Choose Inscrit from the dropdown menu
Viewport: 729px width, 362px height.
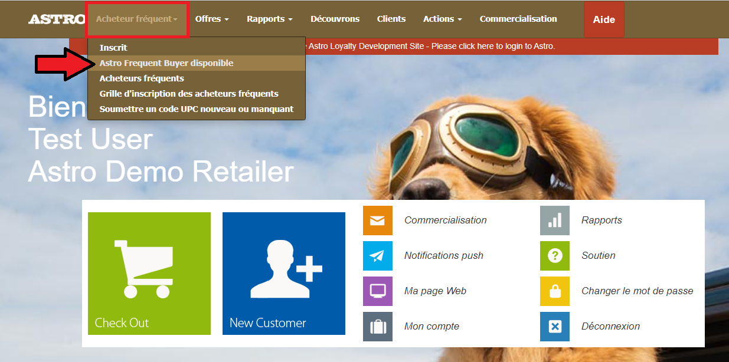point(113,48)
